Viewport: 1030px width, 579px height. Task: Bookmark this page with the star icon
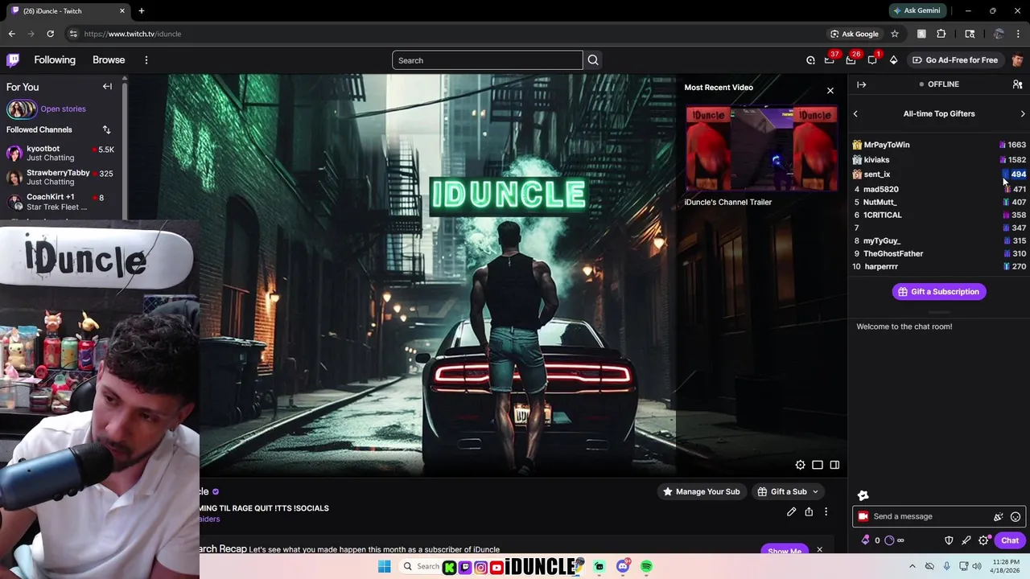click(x=894, y=34)
